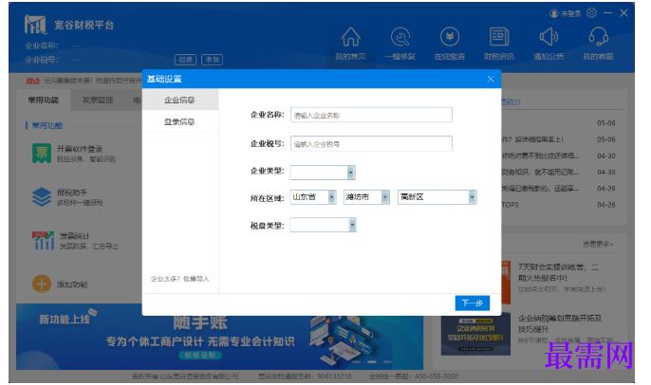The height and width of the screenshot is (385, 651).
Task: Click the 下一步 button
Action: tap(473, 302)
